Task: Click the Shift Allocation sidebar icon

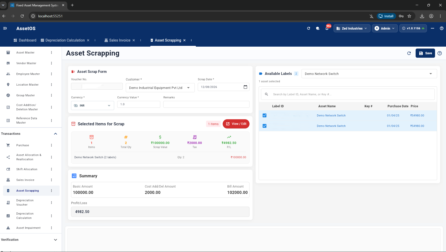Action: pyautogui.click(x=8, y=169)
